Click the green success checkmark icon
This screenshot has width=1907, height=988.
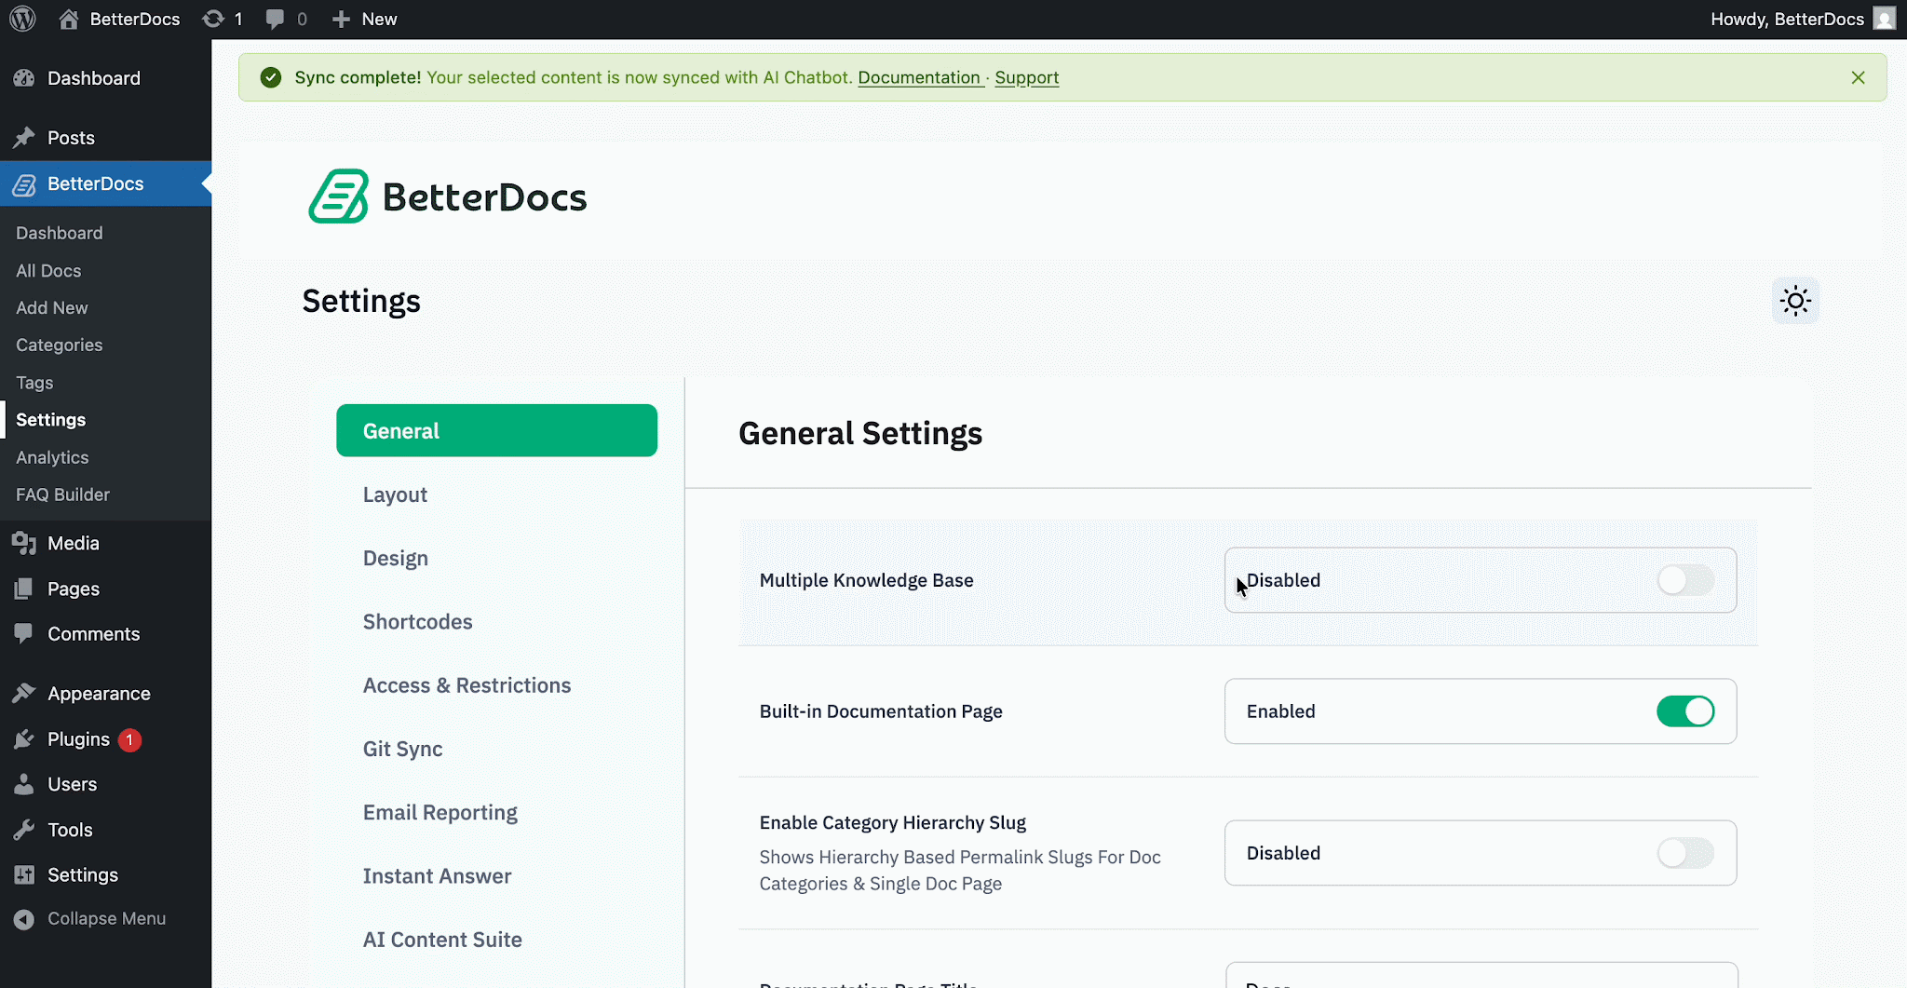coord(271,77)
